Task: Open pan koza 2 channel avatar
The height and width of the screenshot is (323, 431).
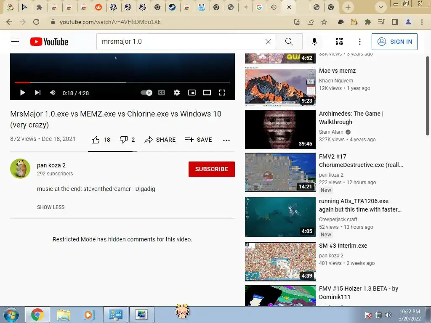Action: 20,169
